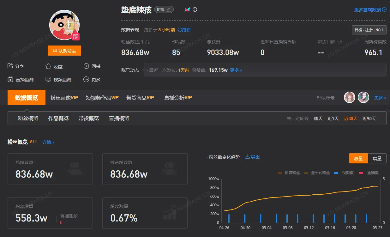Expand 更多基础数据 at top right

pos(369,9)
